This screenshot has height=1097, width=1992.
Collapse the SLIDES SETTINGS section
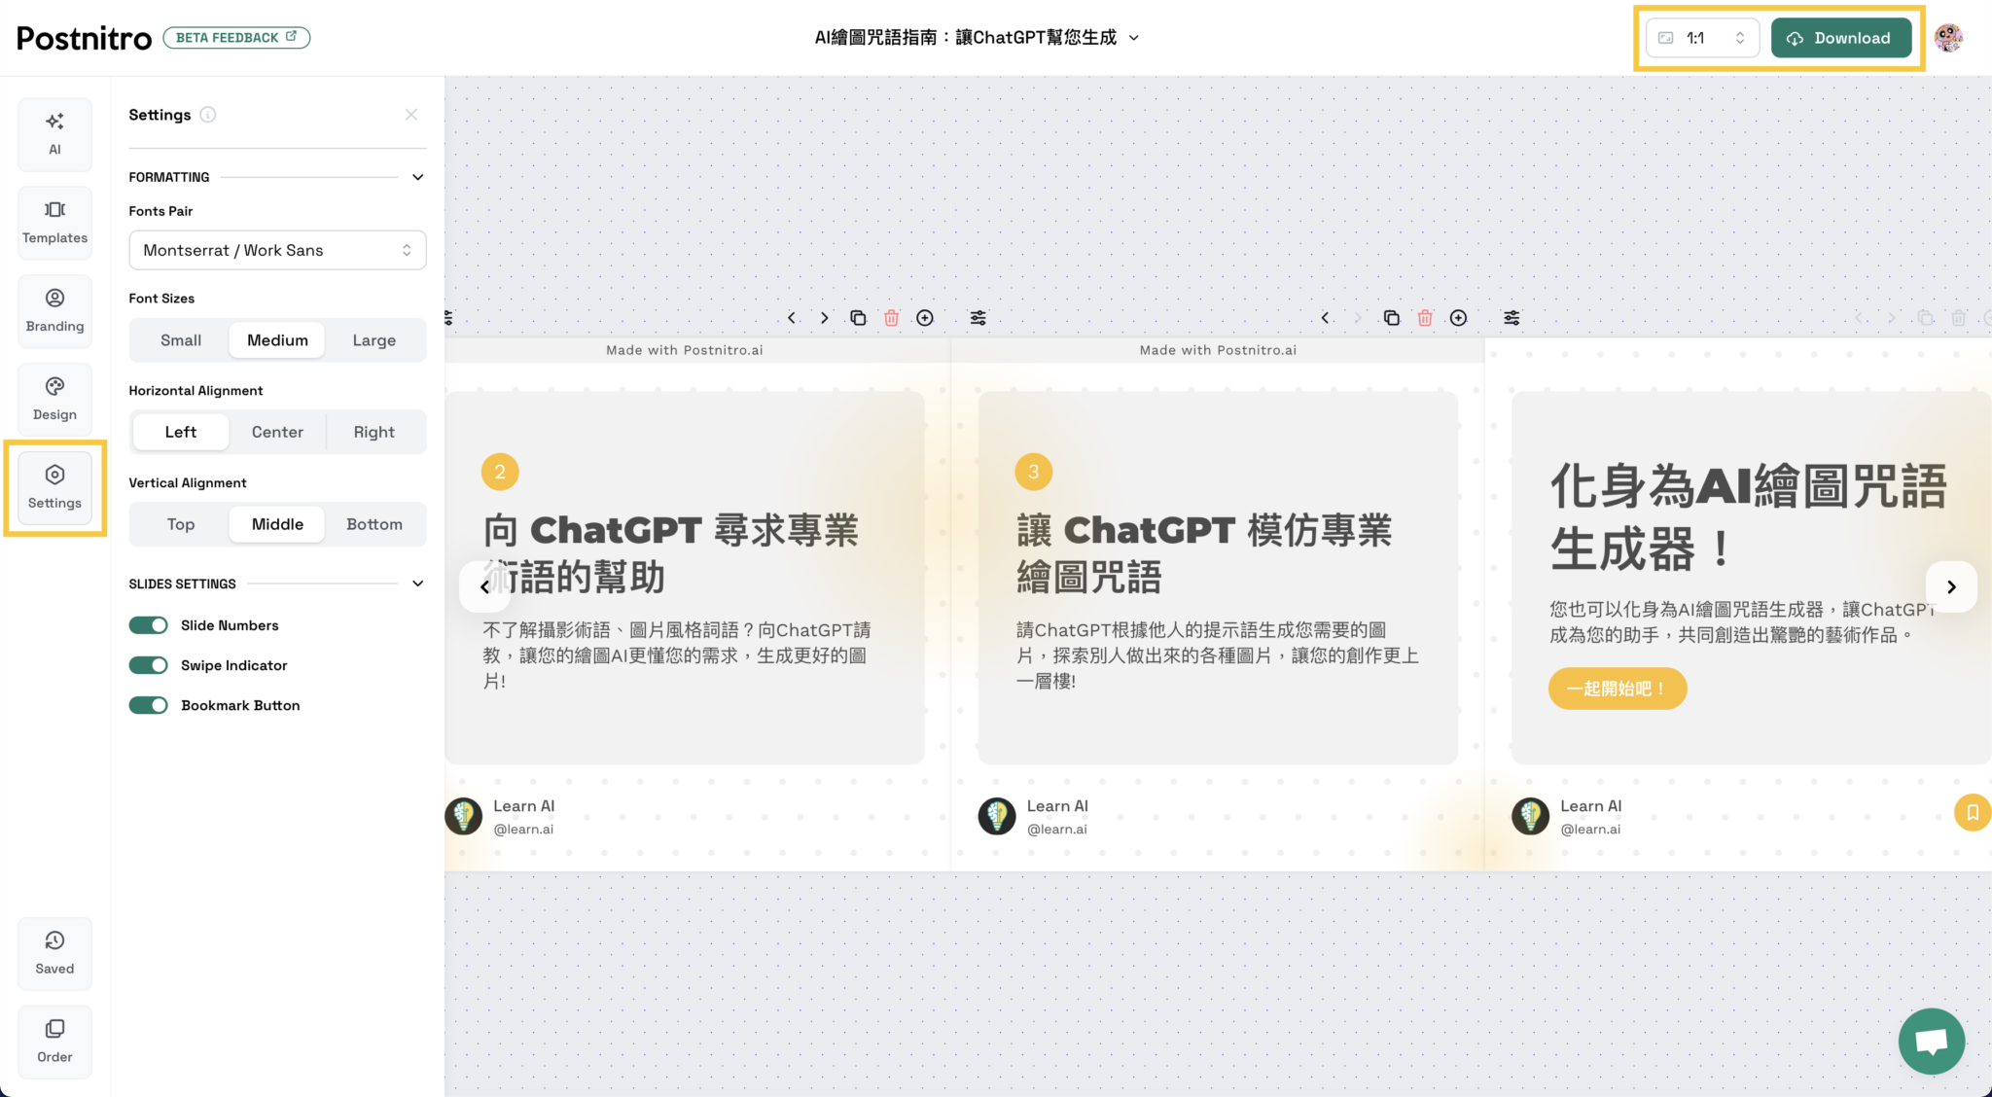pyautogui.click(x=417, y=584)
